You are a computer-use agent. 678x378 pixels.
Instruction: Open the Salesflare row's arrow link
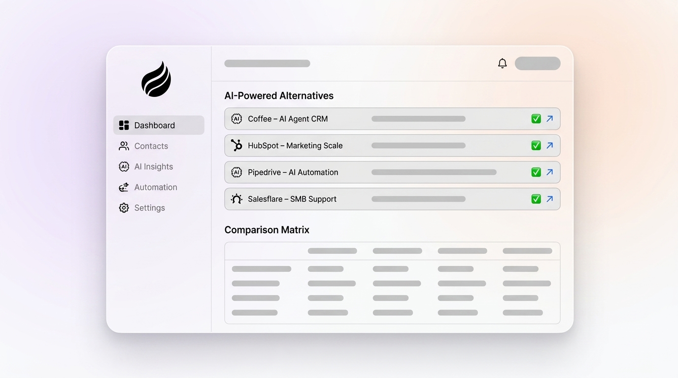pyautogui.click(x=550, y=199)
